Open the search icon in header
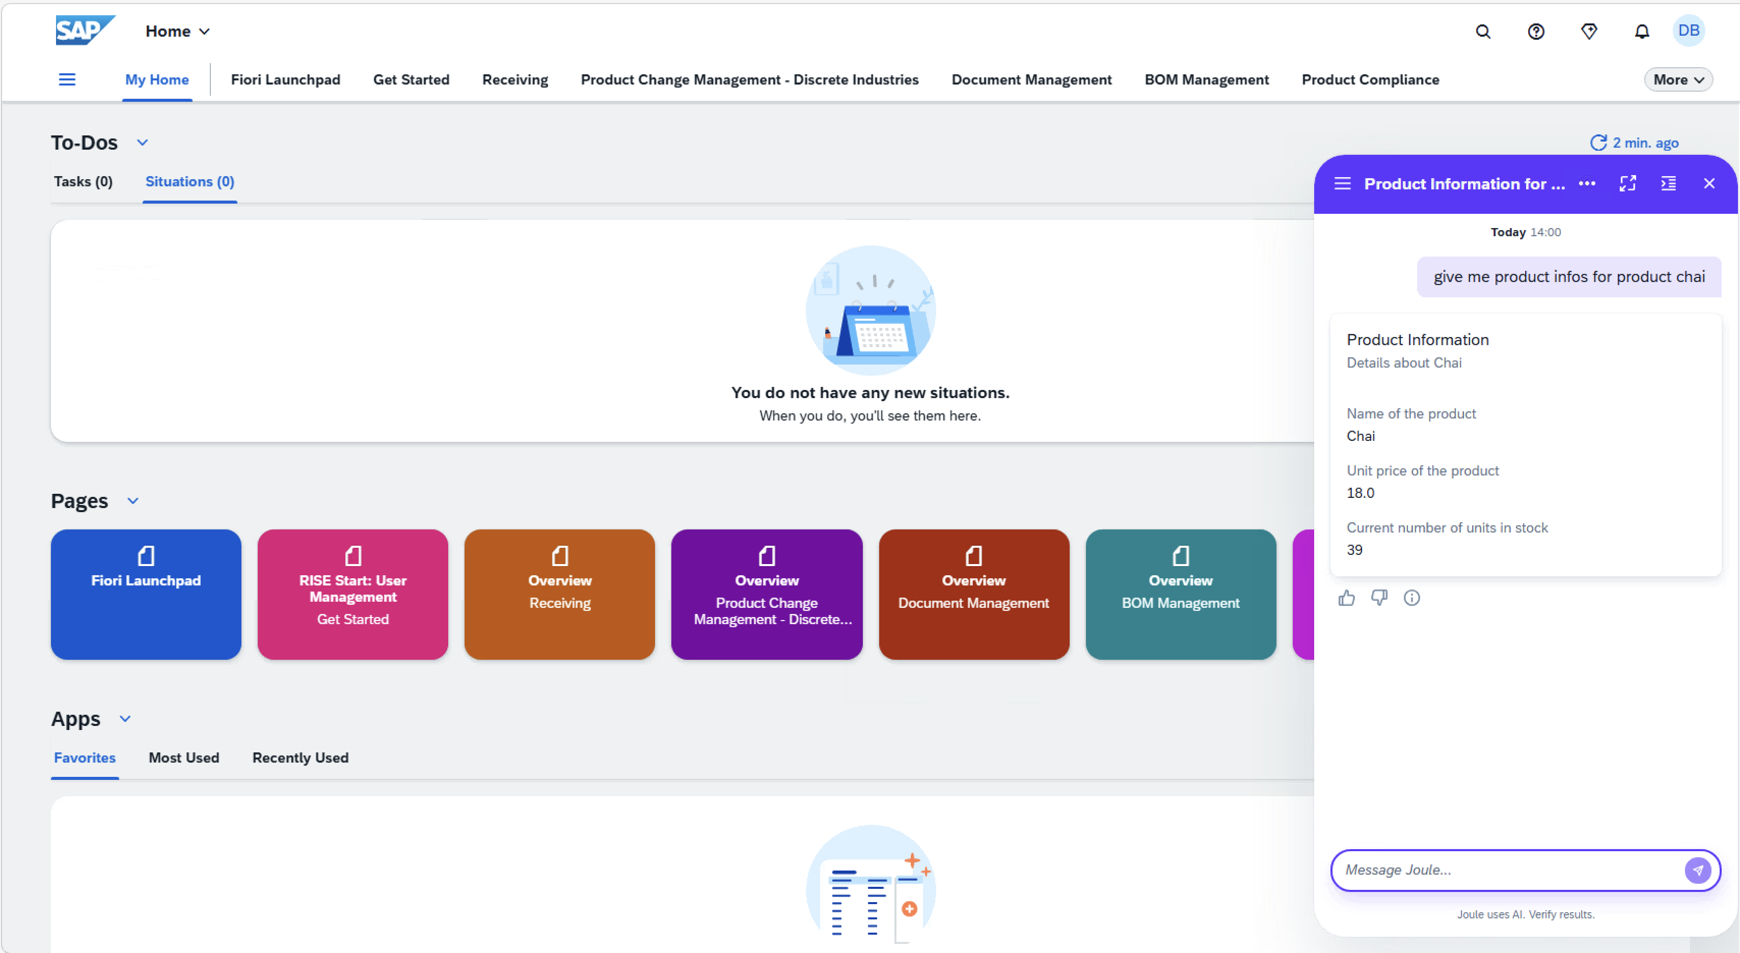This screenshot has height=953, width=1740. [x=1483, y=32]
